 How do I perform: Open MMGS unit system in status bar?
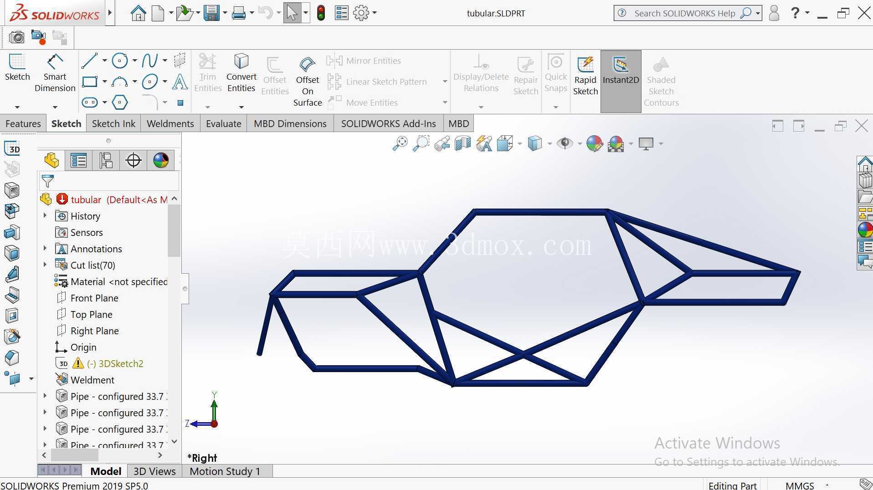click(x=799, y=485)
